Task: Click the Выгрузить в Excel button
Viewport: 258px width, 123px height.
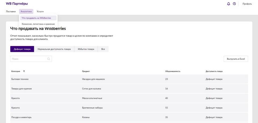Action: tap(236, 59)
